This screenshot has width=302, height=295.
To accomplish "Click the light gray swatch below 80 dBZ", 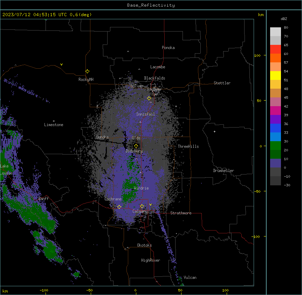I will [x=275, y=32].
